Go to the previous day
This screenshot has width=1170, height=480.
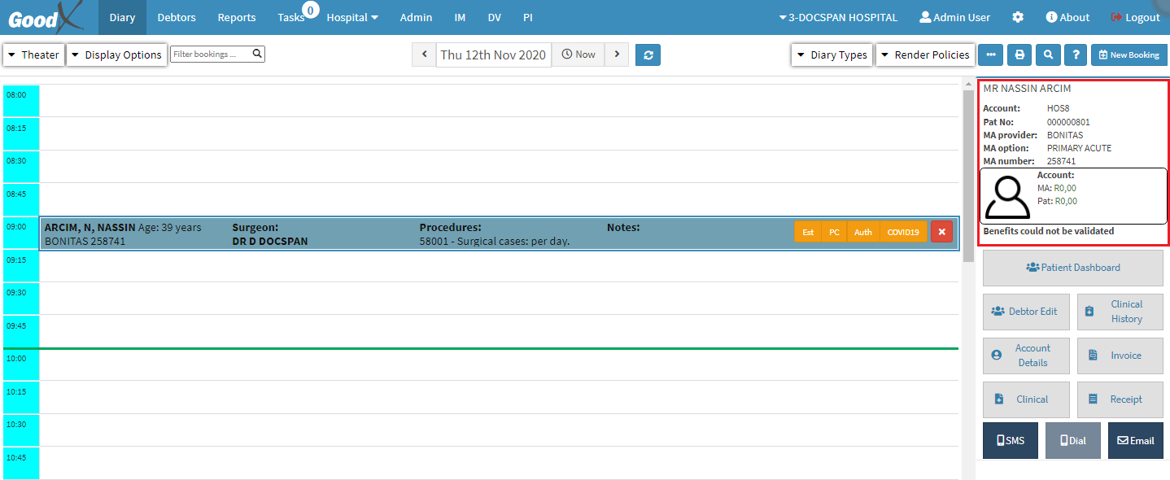[424, 55]
